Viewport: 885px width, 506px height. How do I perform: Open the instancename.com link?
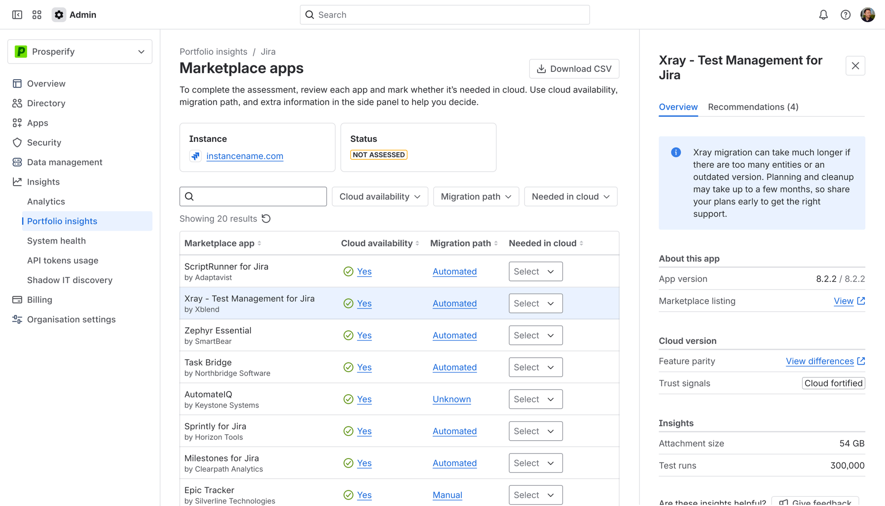(245, 156)
